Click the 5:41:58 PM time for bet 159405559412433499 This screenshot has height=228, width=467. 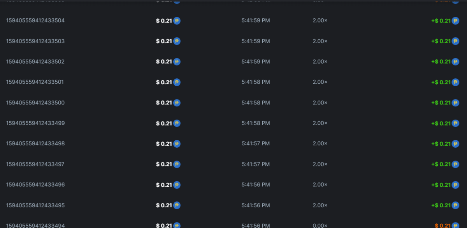click(255, 123)
